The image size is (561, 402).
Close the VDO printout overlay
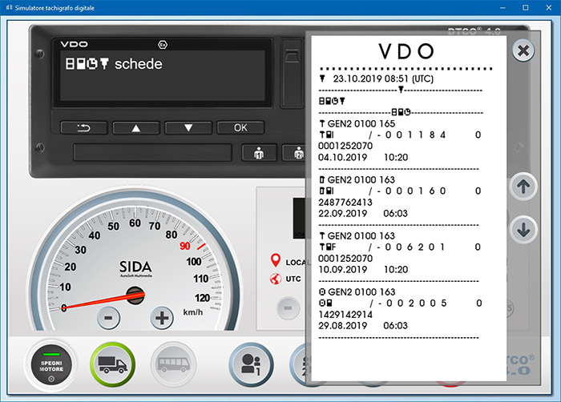coord(523,51)
